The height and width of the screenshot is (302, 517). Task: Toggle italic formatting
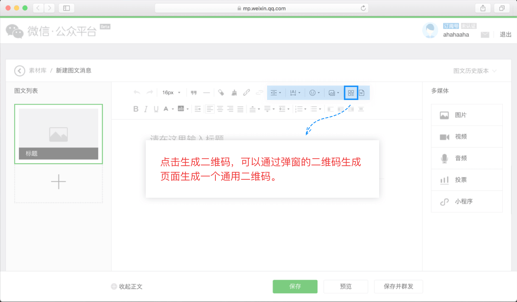point(146,109)
